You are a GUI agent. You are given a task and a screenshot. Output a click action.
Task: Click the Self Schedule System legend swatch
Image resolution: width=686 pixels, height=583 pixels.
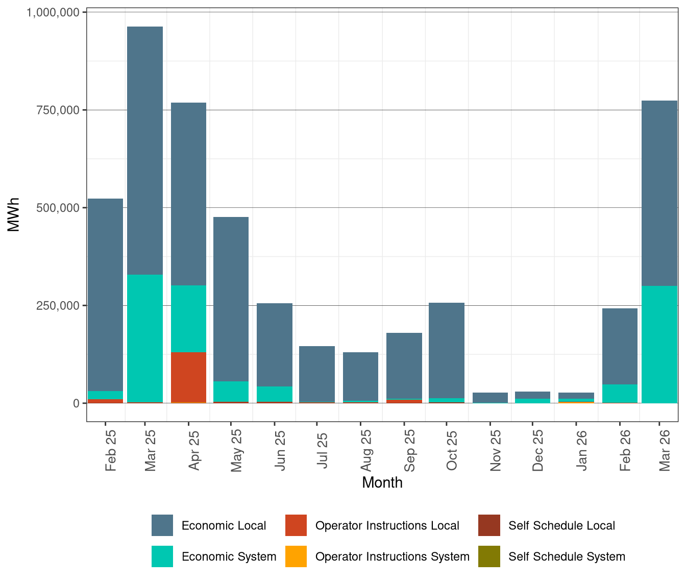489,556
